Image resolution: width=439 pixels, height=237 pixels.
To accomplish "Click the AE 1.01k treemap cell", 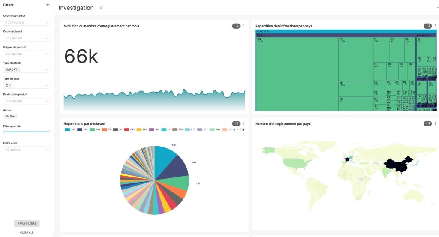I will click(x=355, y=89).
